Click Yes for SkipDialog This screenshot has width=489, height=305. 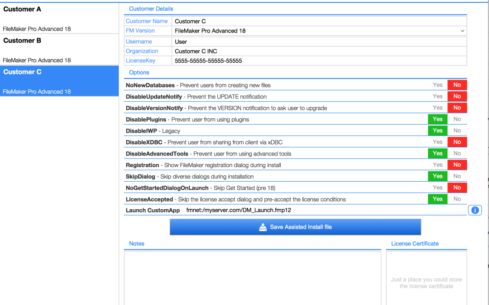pos(437,176)
